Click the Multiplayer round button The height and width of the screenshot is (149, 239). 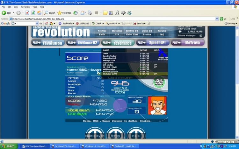(95, 133)
